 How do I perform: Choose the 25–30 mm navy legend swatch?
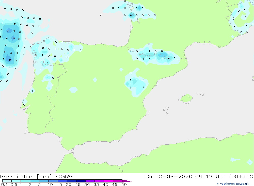81,181
